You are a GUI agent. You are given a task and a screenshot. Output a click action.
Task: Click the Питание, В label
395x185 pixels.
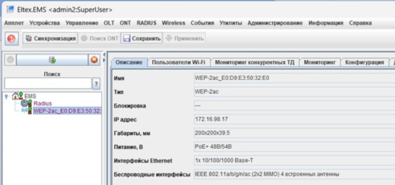128,147
